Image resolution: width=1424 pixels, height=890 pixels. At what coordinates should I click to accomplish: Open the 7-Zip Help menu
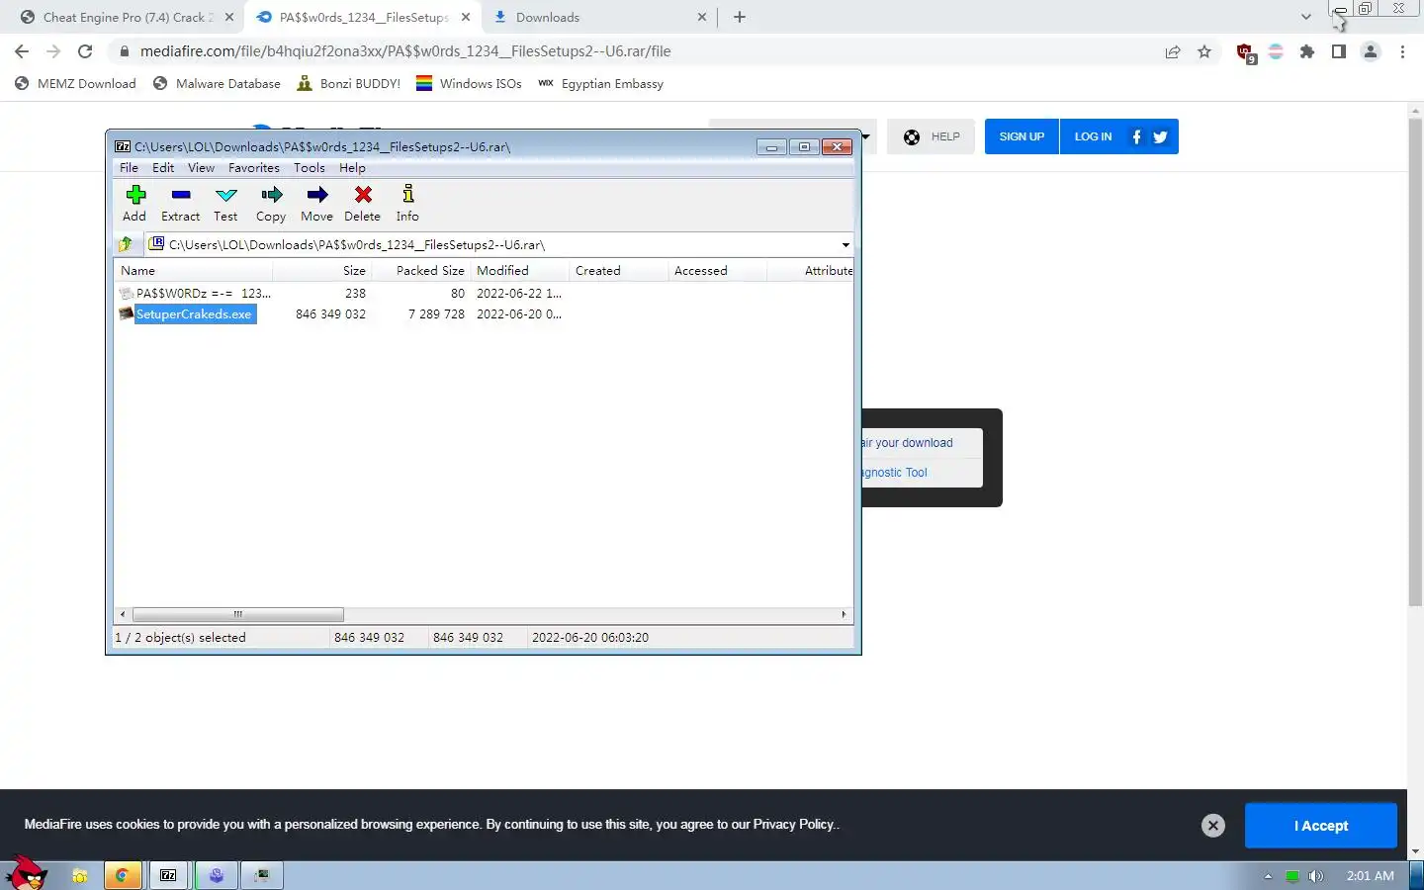(352, 168)
